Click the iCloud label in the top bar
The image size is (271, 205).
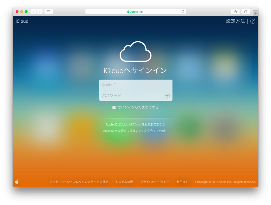22,21
